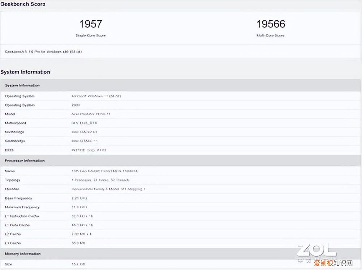Click the multi-core score 19566
This screenshot has width=362, height=270.
(271, 24)
